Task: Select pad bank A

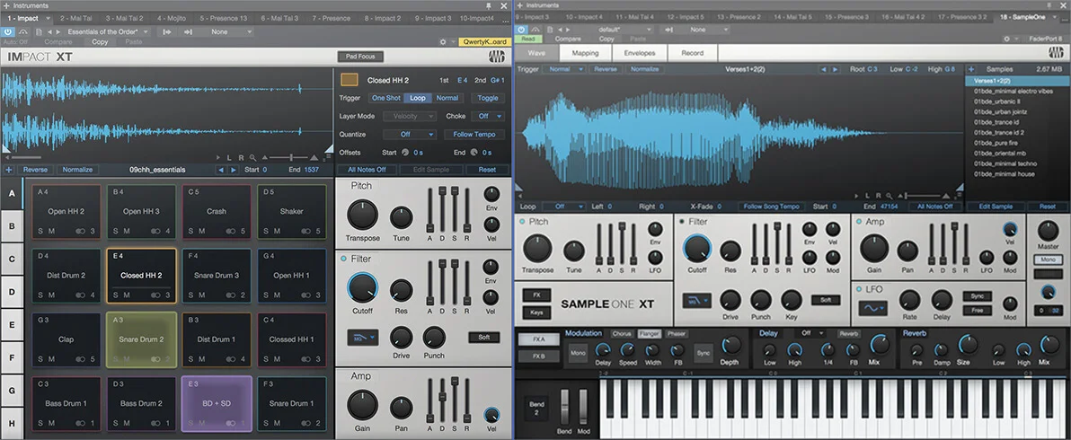Action: click(x=12, y=194)
